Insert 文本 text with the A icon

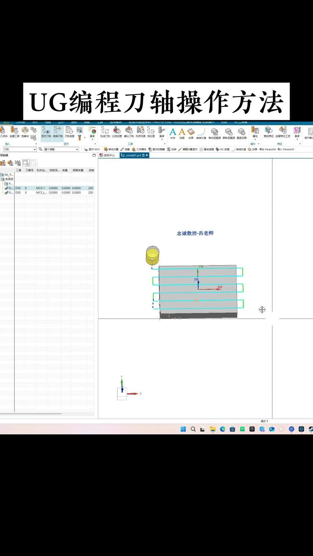coord(173,133)
